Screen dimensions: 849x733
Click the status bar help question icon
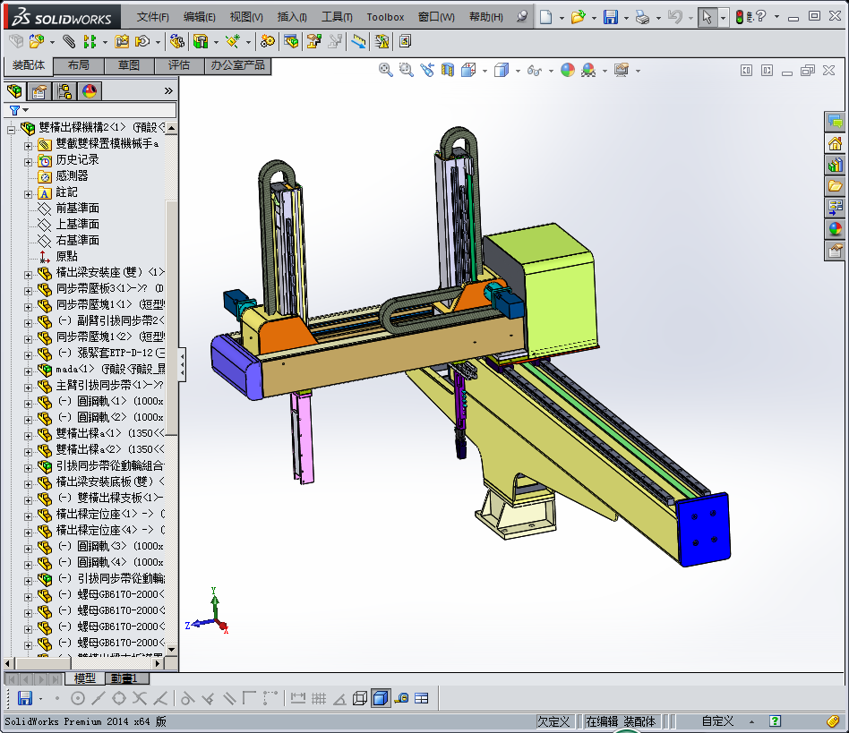tap(775, 721)
